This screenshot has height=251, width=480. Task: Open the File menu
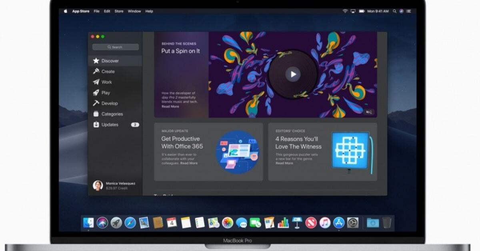click(x=96, y=11)
